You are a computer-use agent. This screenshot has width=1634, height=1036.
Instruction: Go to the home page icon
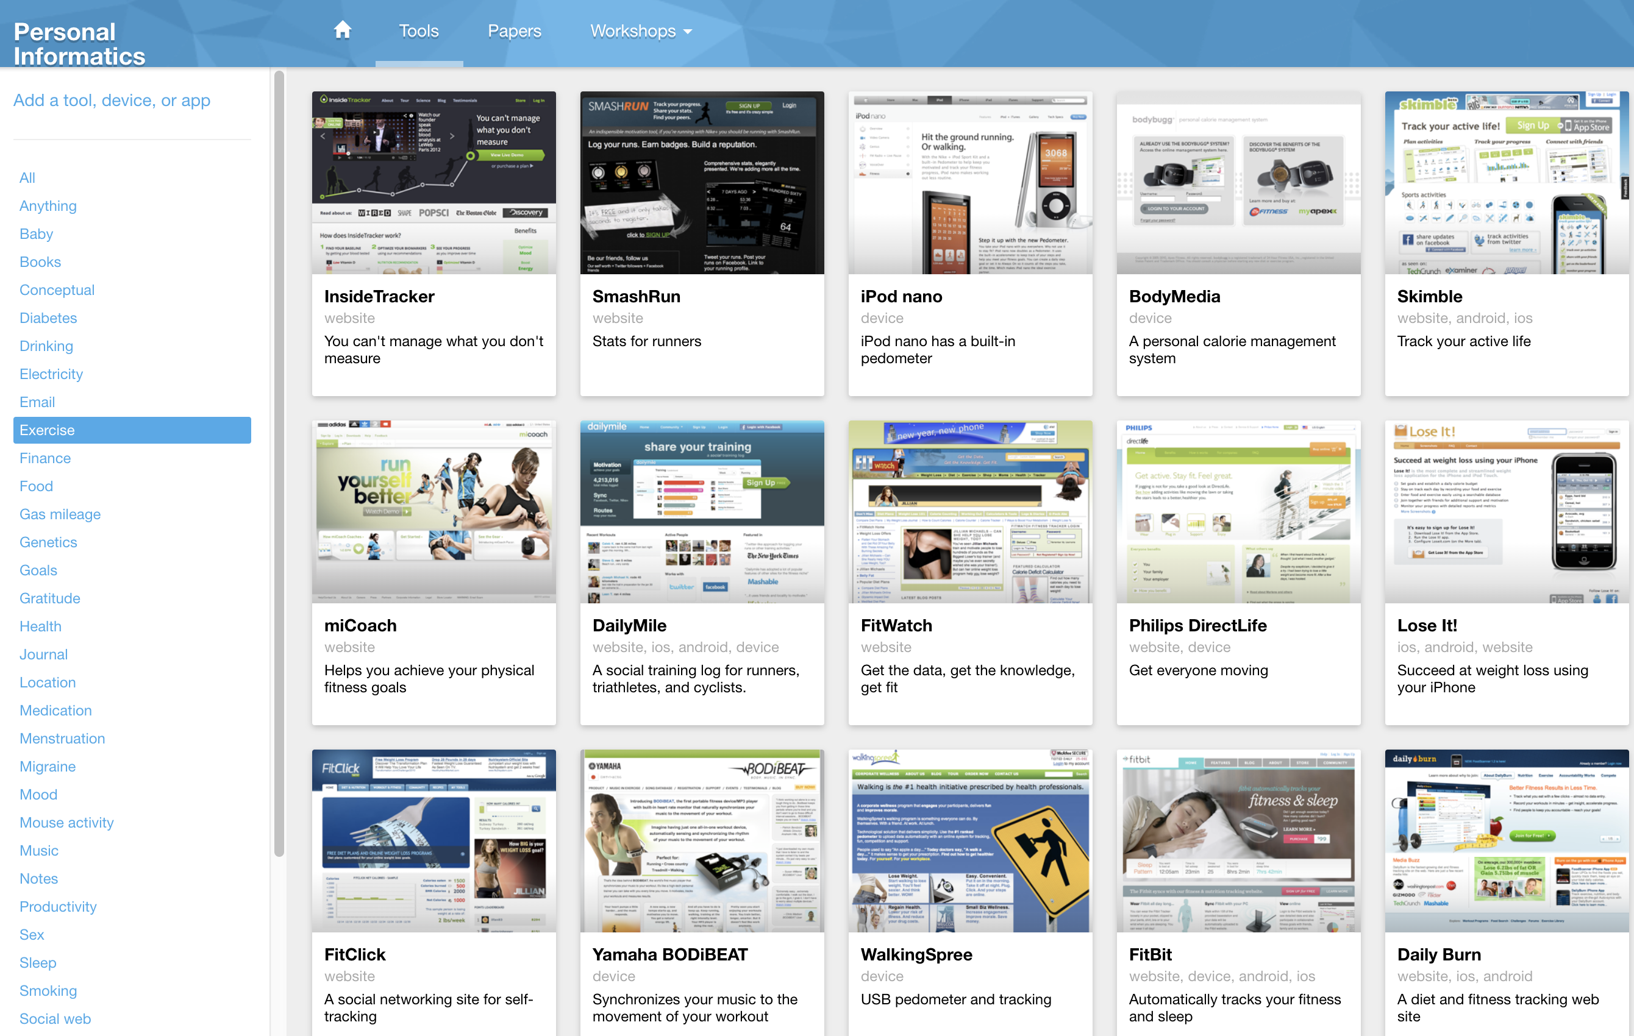[343, 30]
